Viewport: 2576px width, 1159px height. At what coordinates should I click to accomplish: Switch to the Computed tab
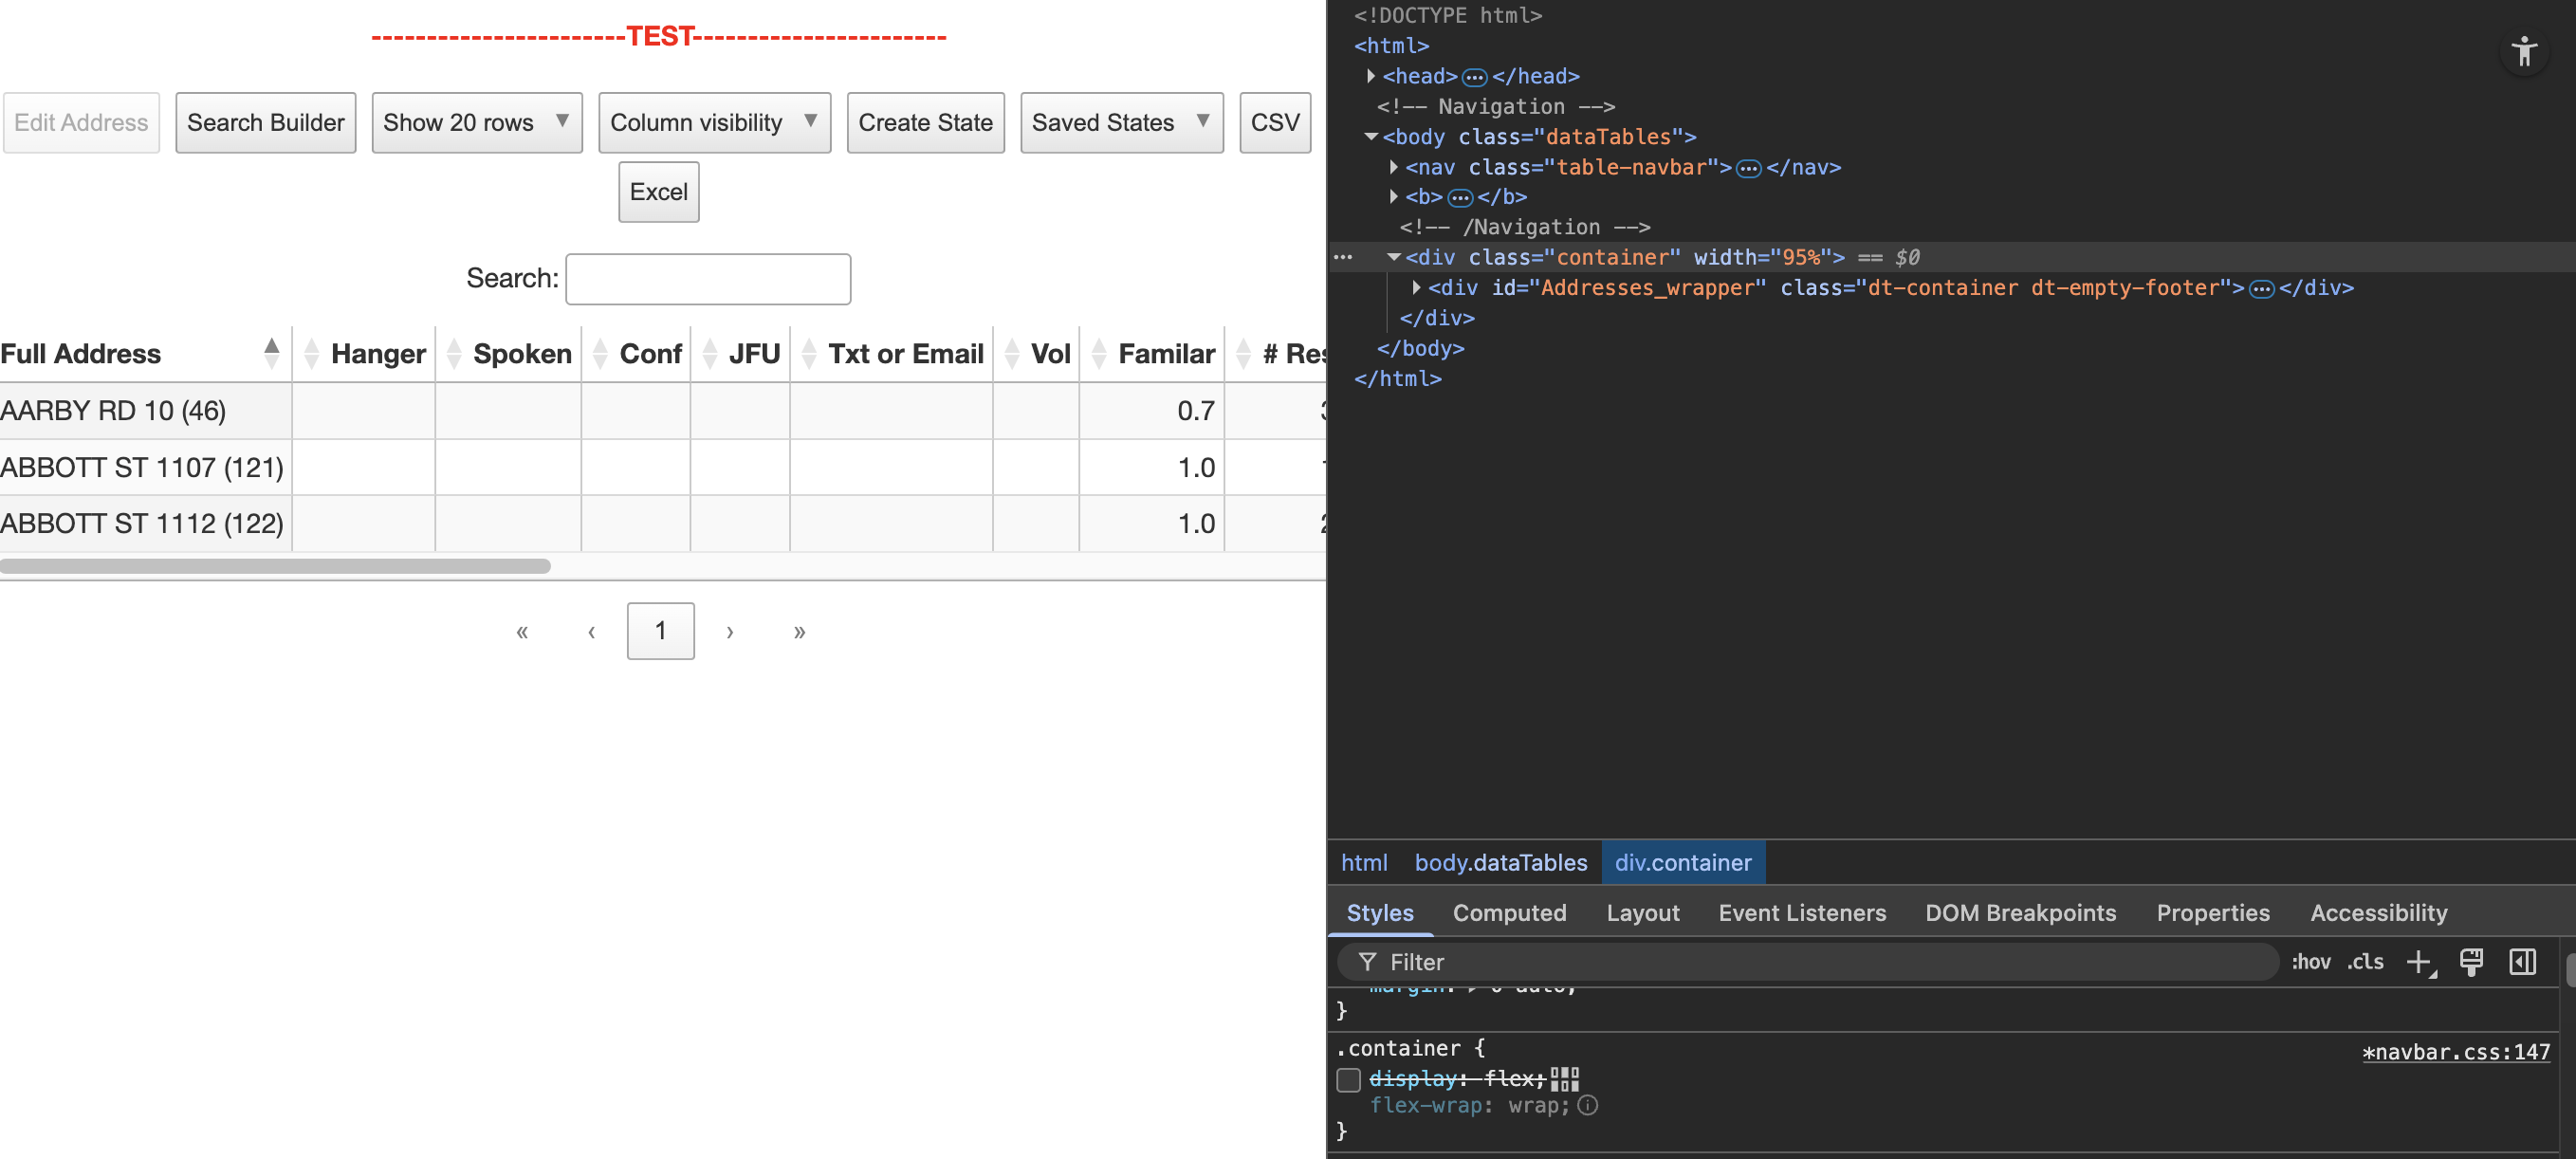[x=1509, y=913]
